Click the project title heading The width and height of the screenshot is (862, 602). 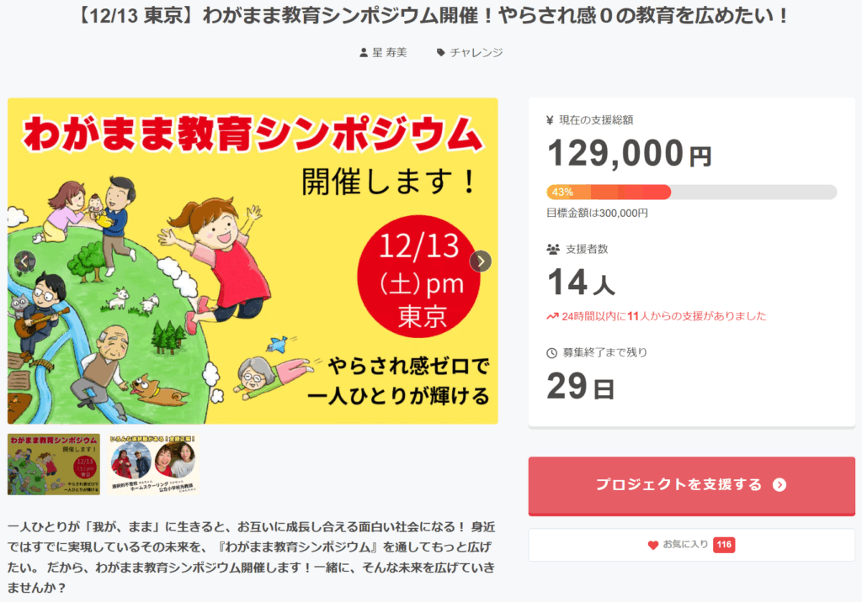pyautogui.click(x=431, y=17)
